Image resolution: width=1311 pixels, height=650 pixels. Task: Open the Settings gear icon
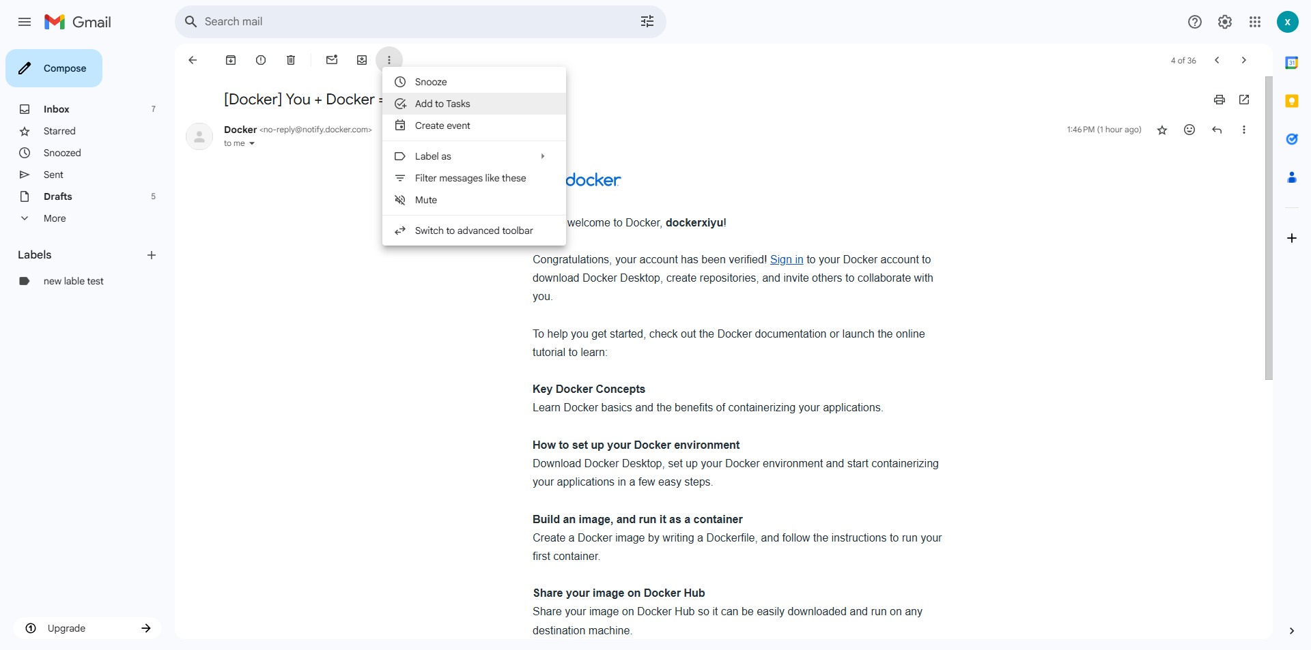[1225, 22]
